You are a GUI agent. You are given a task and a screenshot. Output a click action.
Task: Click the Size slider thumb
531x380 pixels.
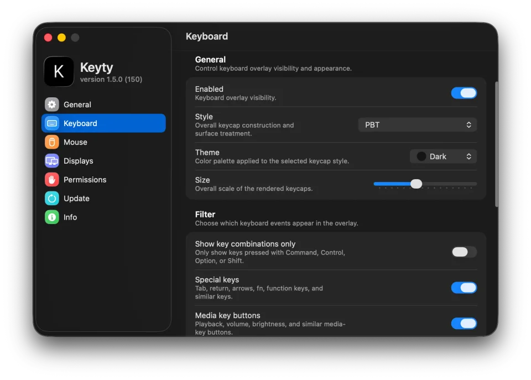click(416, 184)
